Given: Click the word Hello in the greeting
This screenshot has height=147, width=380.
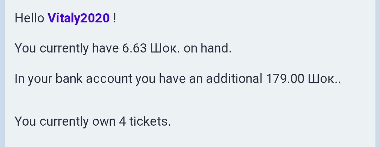Looking at the screenshot, I should pos(29,18).
